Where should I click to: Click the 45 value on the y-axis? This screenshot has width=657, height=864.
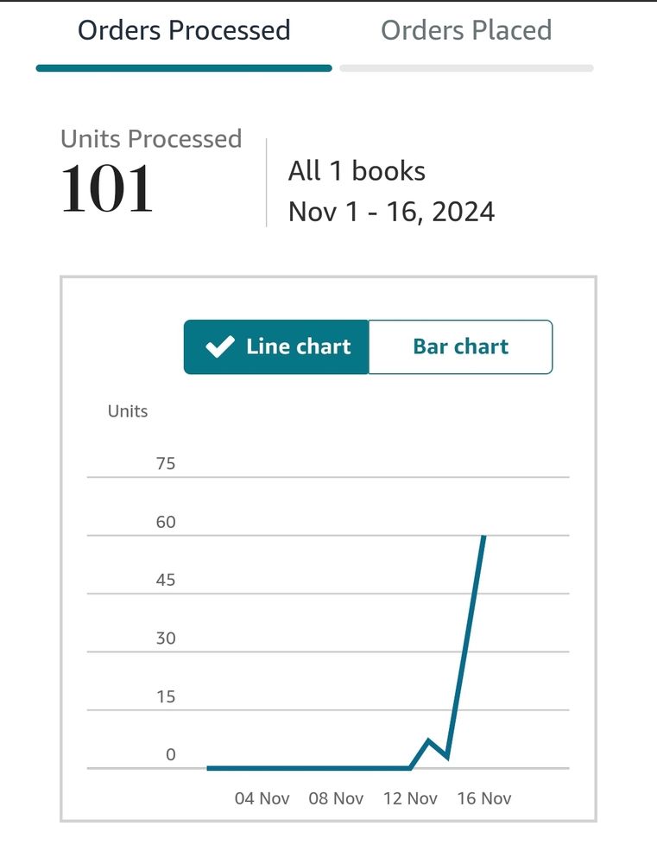coord(166,580)
